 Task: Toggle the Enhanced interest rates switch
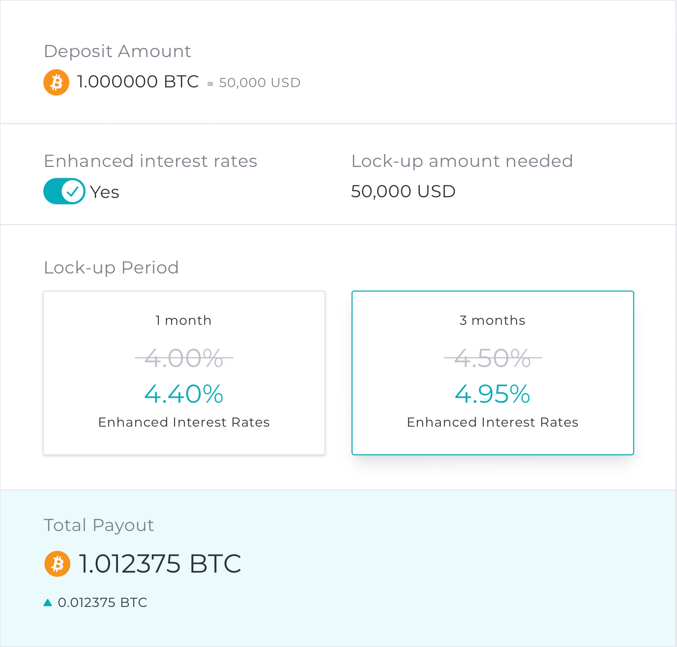[x=64, y=191]
